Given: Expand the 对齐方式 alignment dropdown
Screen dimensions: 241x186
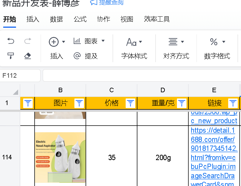Looking at the screenshot, I should point(176,42).
